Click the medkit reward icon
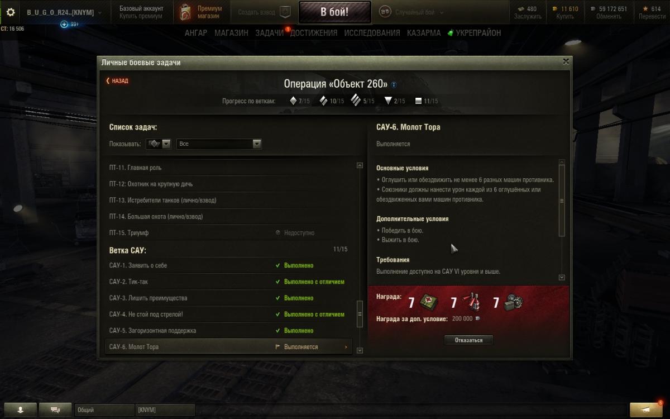The height and width of the screenshot is (419, 670). click(429, 303)
